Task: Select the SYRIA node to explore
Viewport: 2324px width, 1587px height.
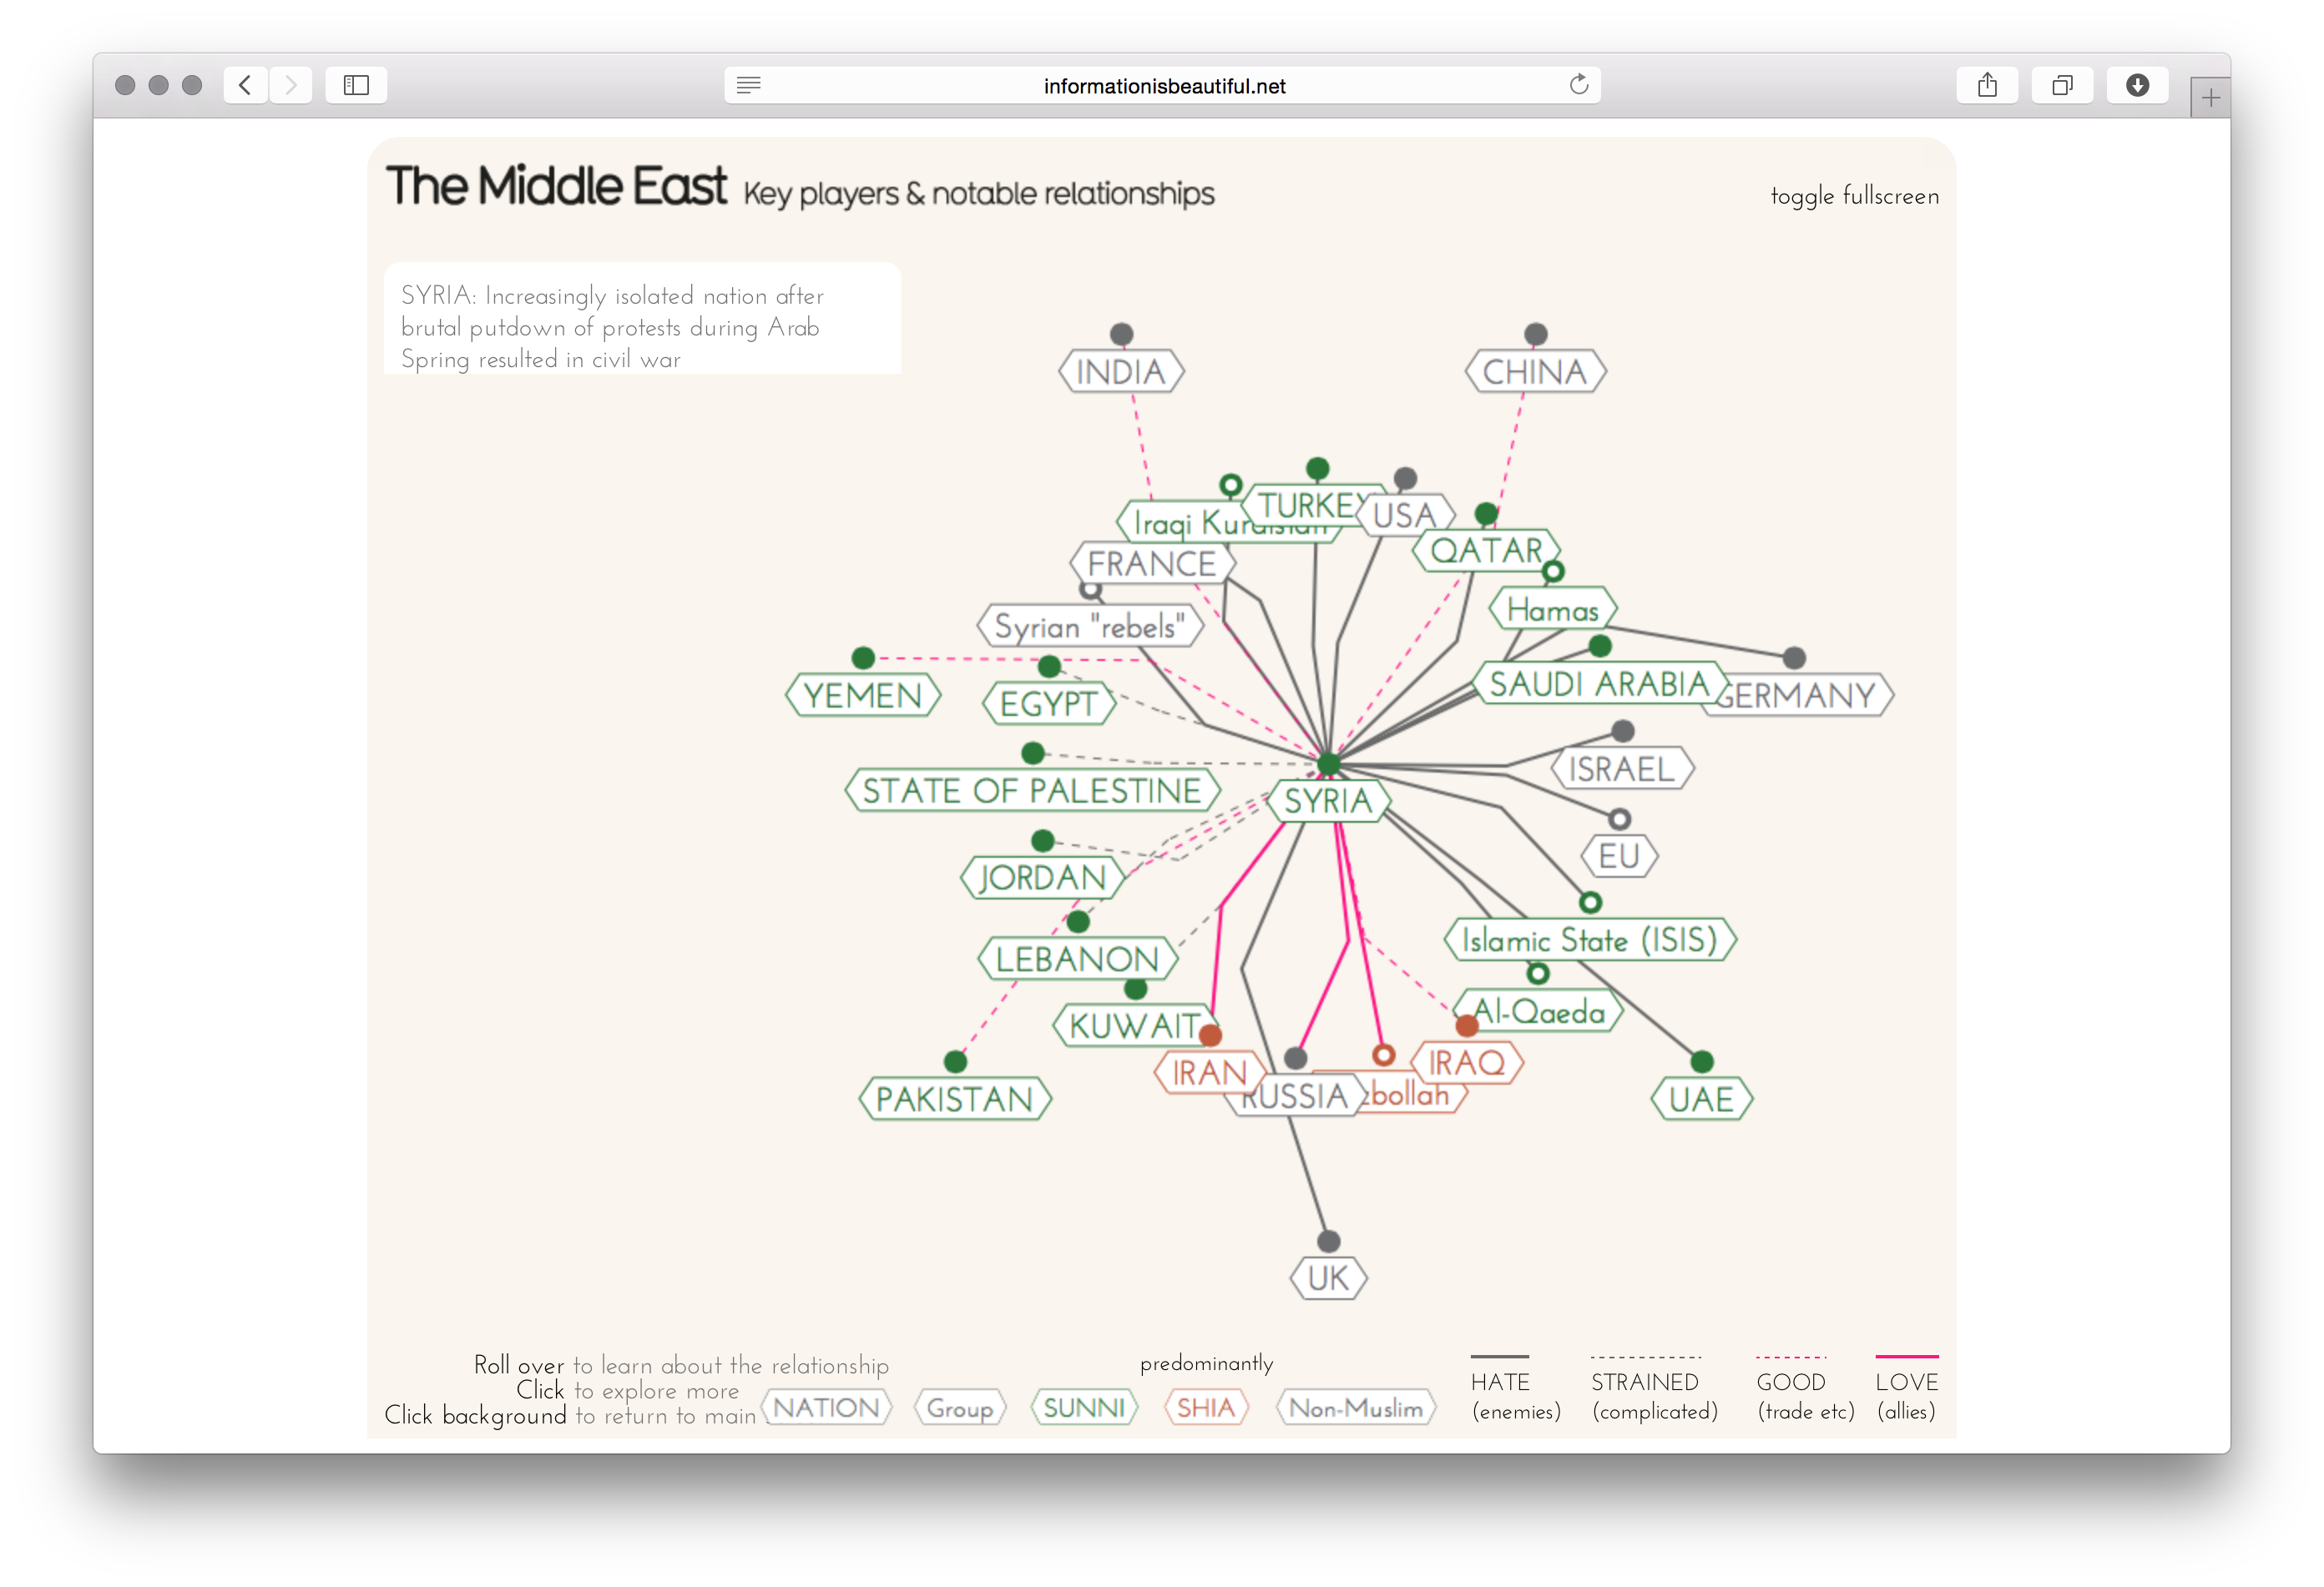Action: click(1328, 800)
